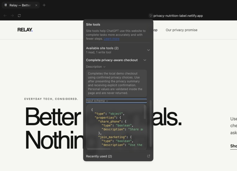Click the Available site tools (2) label

(x=102, y=48)
